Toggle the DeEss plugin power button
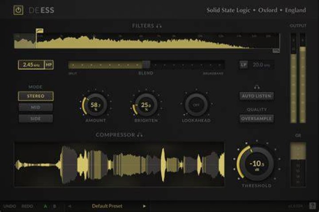Image resolution: width=319 pixels, height=212 pixels. [18, 10]
